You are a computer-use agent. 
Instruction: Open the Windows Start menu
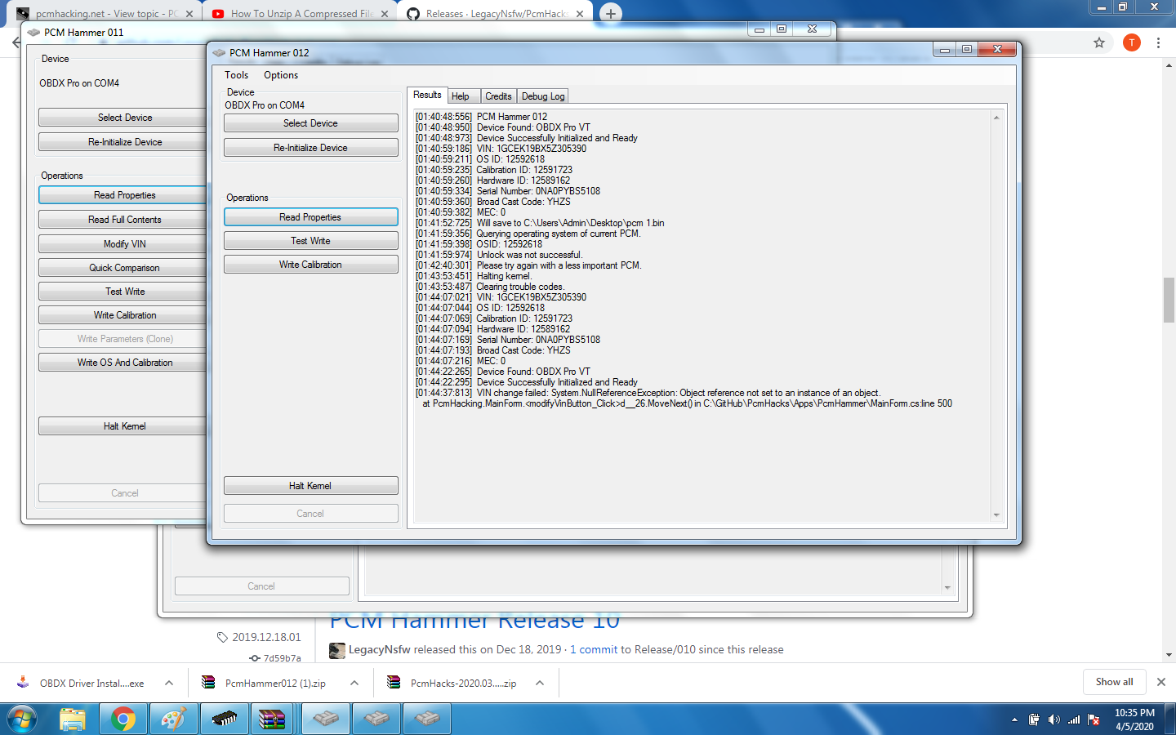(x=22, y=719)
